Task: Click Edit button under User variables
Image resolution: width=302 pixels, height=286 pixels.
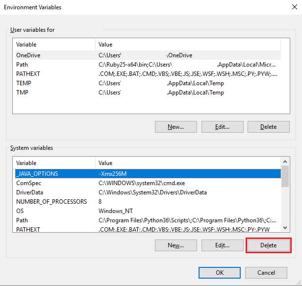Action: (x=222, y=127)
